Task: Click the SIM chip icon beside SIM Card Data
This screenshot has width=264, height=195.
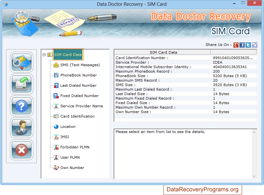Action: point(50,55)
